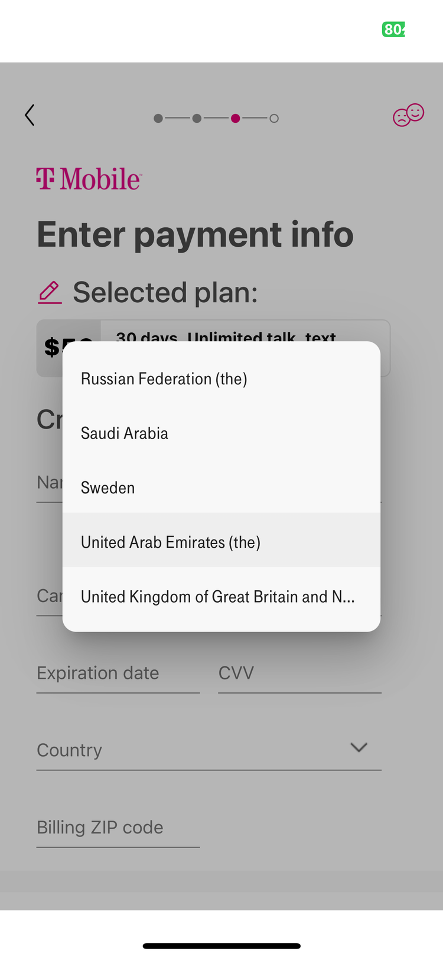This screenshot has height=958, width=443.
Task: Focus the CVV input field
Action: coord(300,674)
